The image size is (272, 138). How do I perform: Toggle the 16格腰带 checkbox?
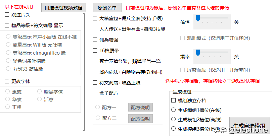[x=95, y=51]
